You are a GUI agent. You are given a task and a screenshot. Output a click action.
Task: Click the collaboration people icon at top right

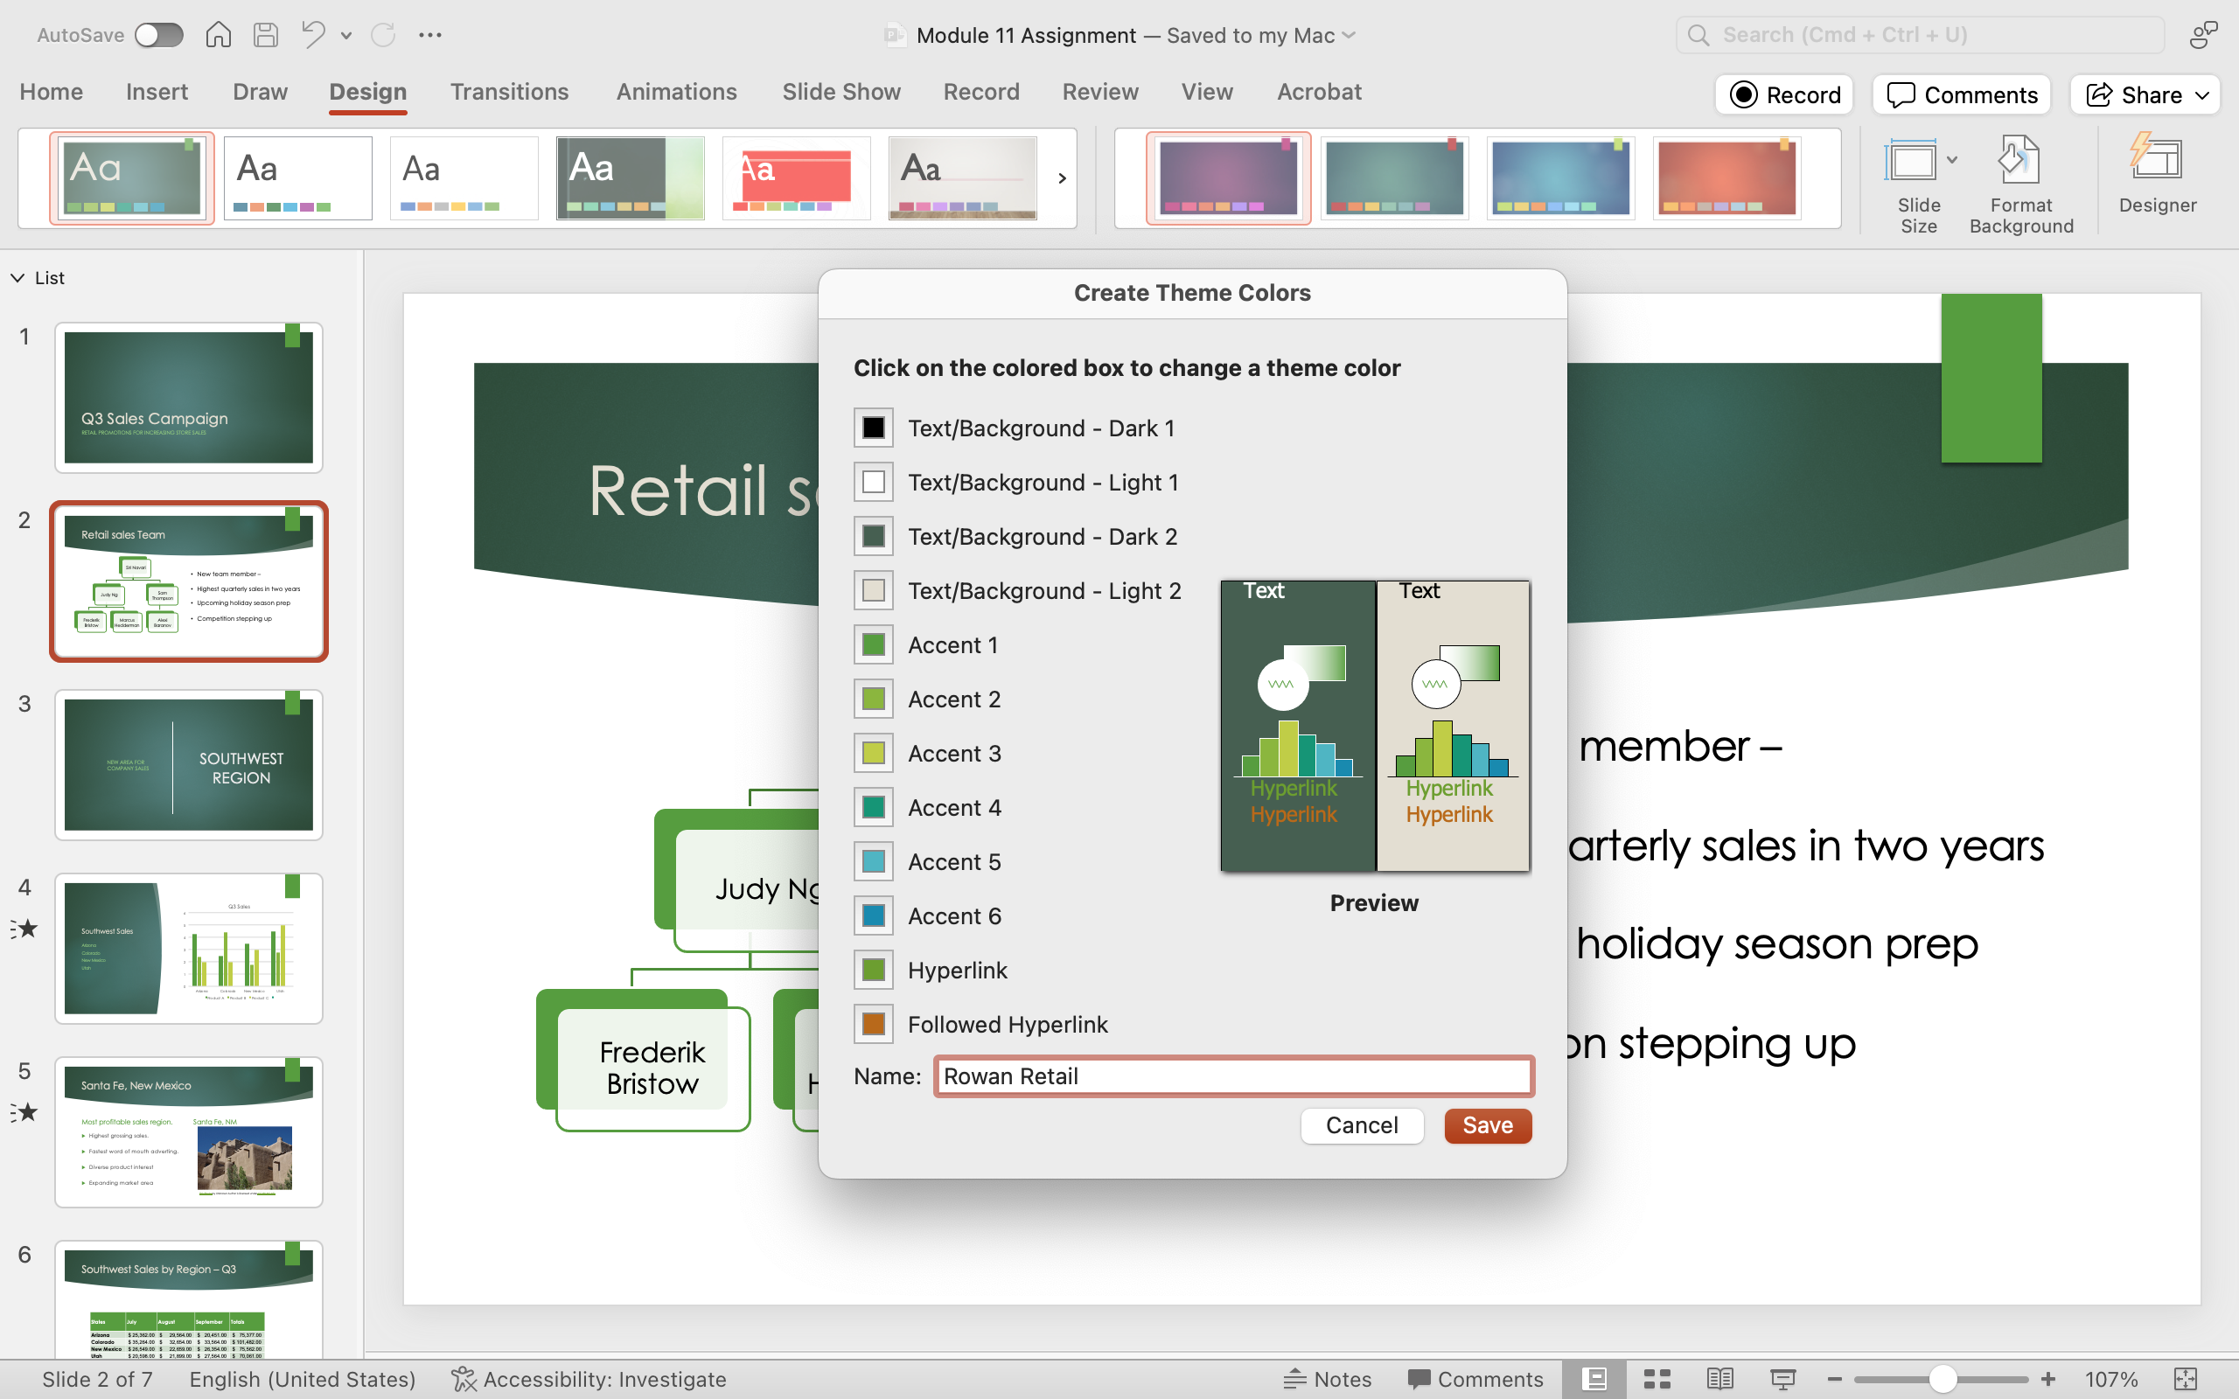pyautogui.click(x=2205, y=35)
